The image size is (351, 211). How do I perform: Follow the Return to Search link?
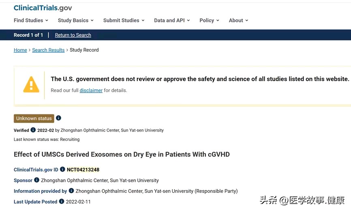click(73, 35)
